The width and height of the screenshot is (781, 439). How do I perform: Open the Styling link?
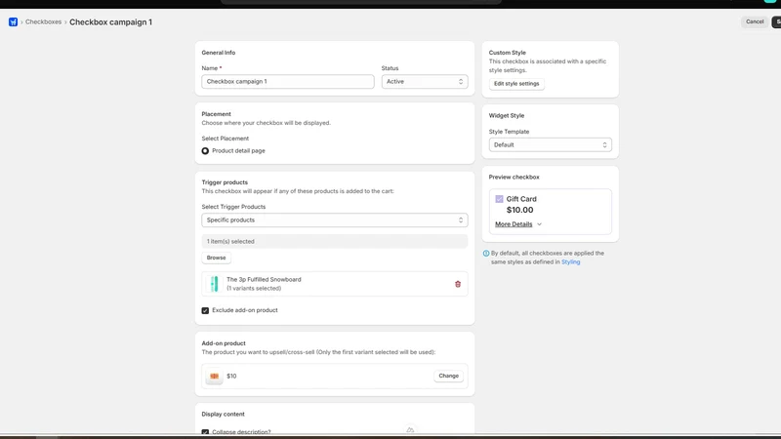[570, 261]
